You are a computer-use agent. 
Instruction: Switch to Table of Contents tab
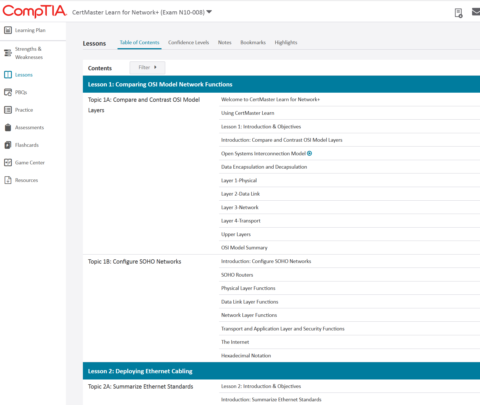[x=139, y=43]
